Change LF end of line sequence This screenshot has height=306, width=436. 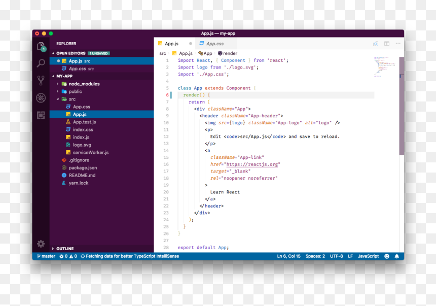point(350,256)
